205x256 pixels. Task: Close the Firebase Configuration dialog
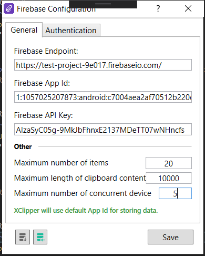[x=188, y=8]
